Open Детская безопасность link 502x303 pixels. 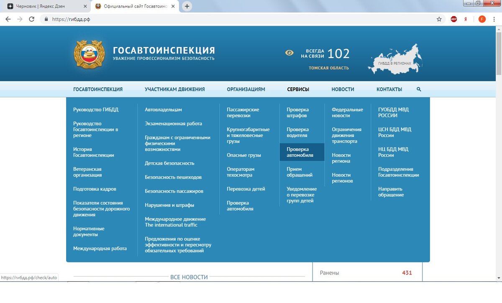pos(170,163)
